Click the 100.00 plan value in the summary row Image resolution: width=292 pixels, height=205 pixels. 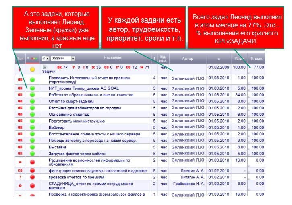coord(239,67)
